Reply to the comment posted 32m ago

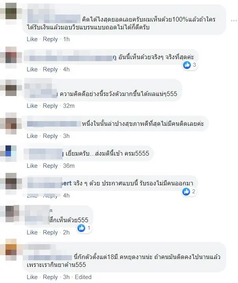50,106
